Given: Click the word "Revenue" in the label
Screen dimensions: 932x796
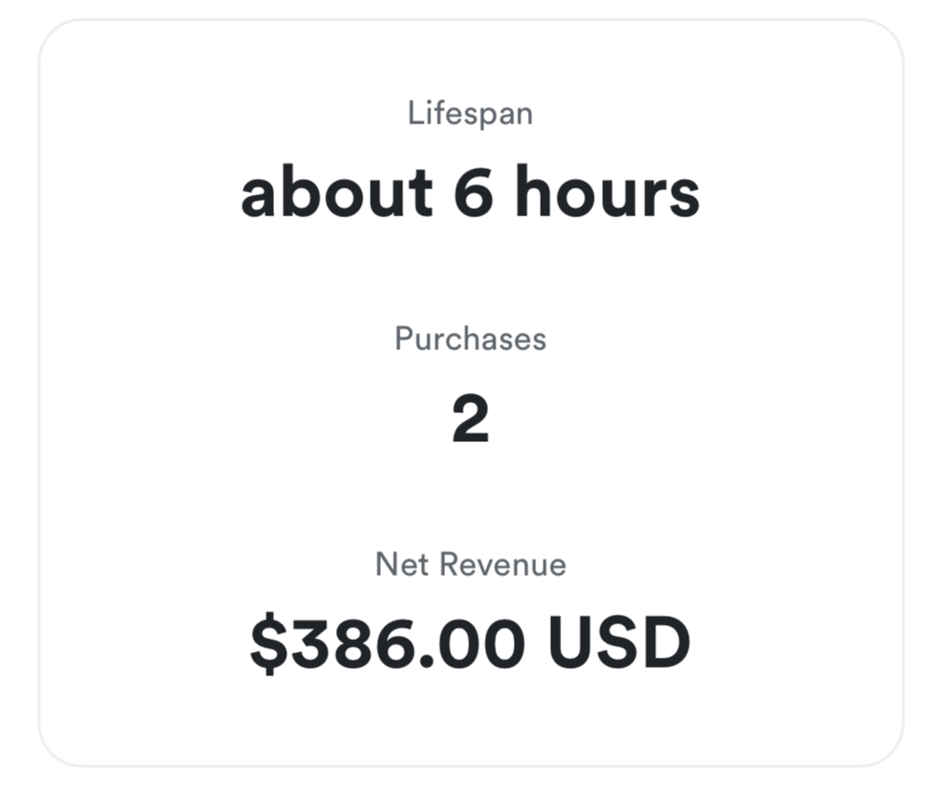Looking at the screenshot, I should [503, 564].
